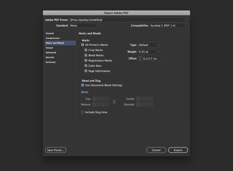Click the Export button
This screenshot has width=233, height=171.
(178, 150)
